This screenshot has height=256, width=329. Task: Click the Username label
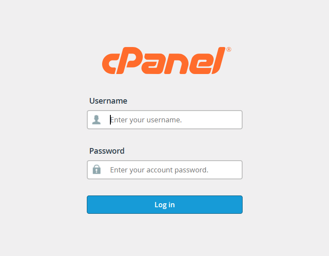[x=108, y=101]
